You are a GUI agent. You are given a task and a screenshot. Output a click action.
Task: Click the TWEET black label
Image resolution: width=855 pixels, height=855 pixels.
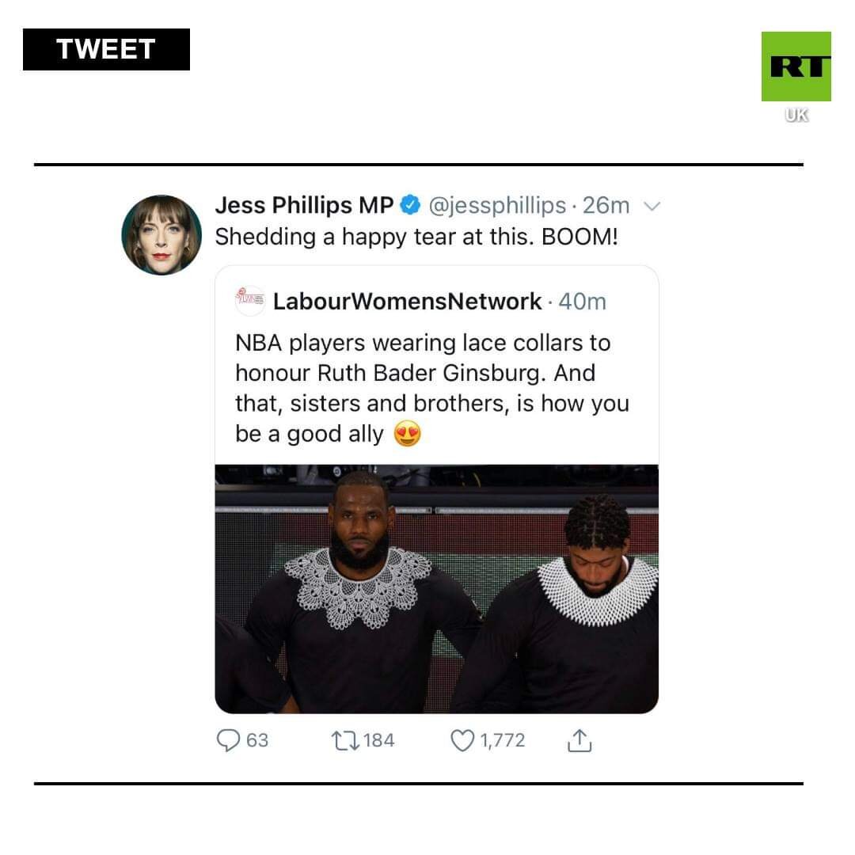(x=106, y=50)
